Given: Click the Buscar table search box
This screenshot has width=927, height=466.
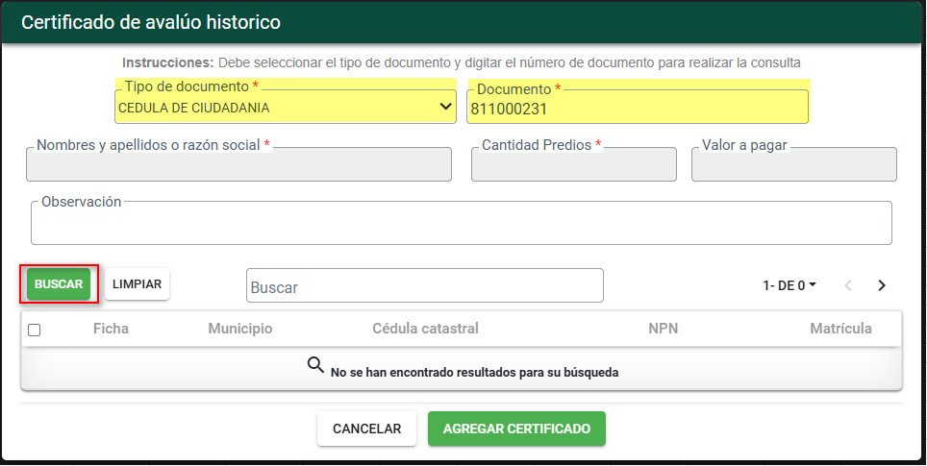Looking at the screenshot, I should (x=424, y=286).
